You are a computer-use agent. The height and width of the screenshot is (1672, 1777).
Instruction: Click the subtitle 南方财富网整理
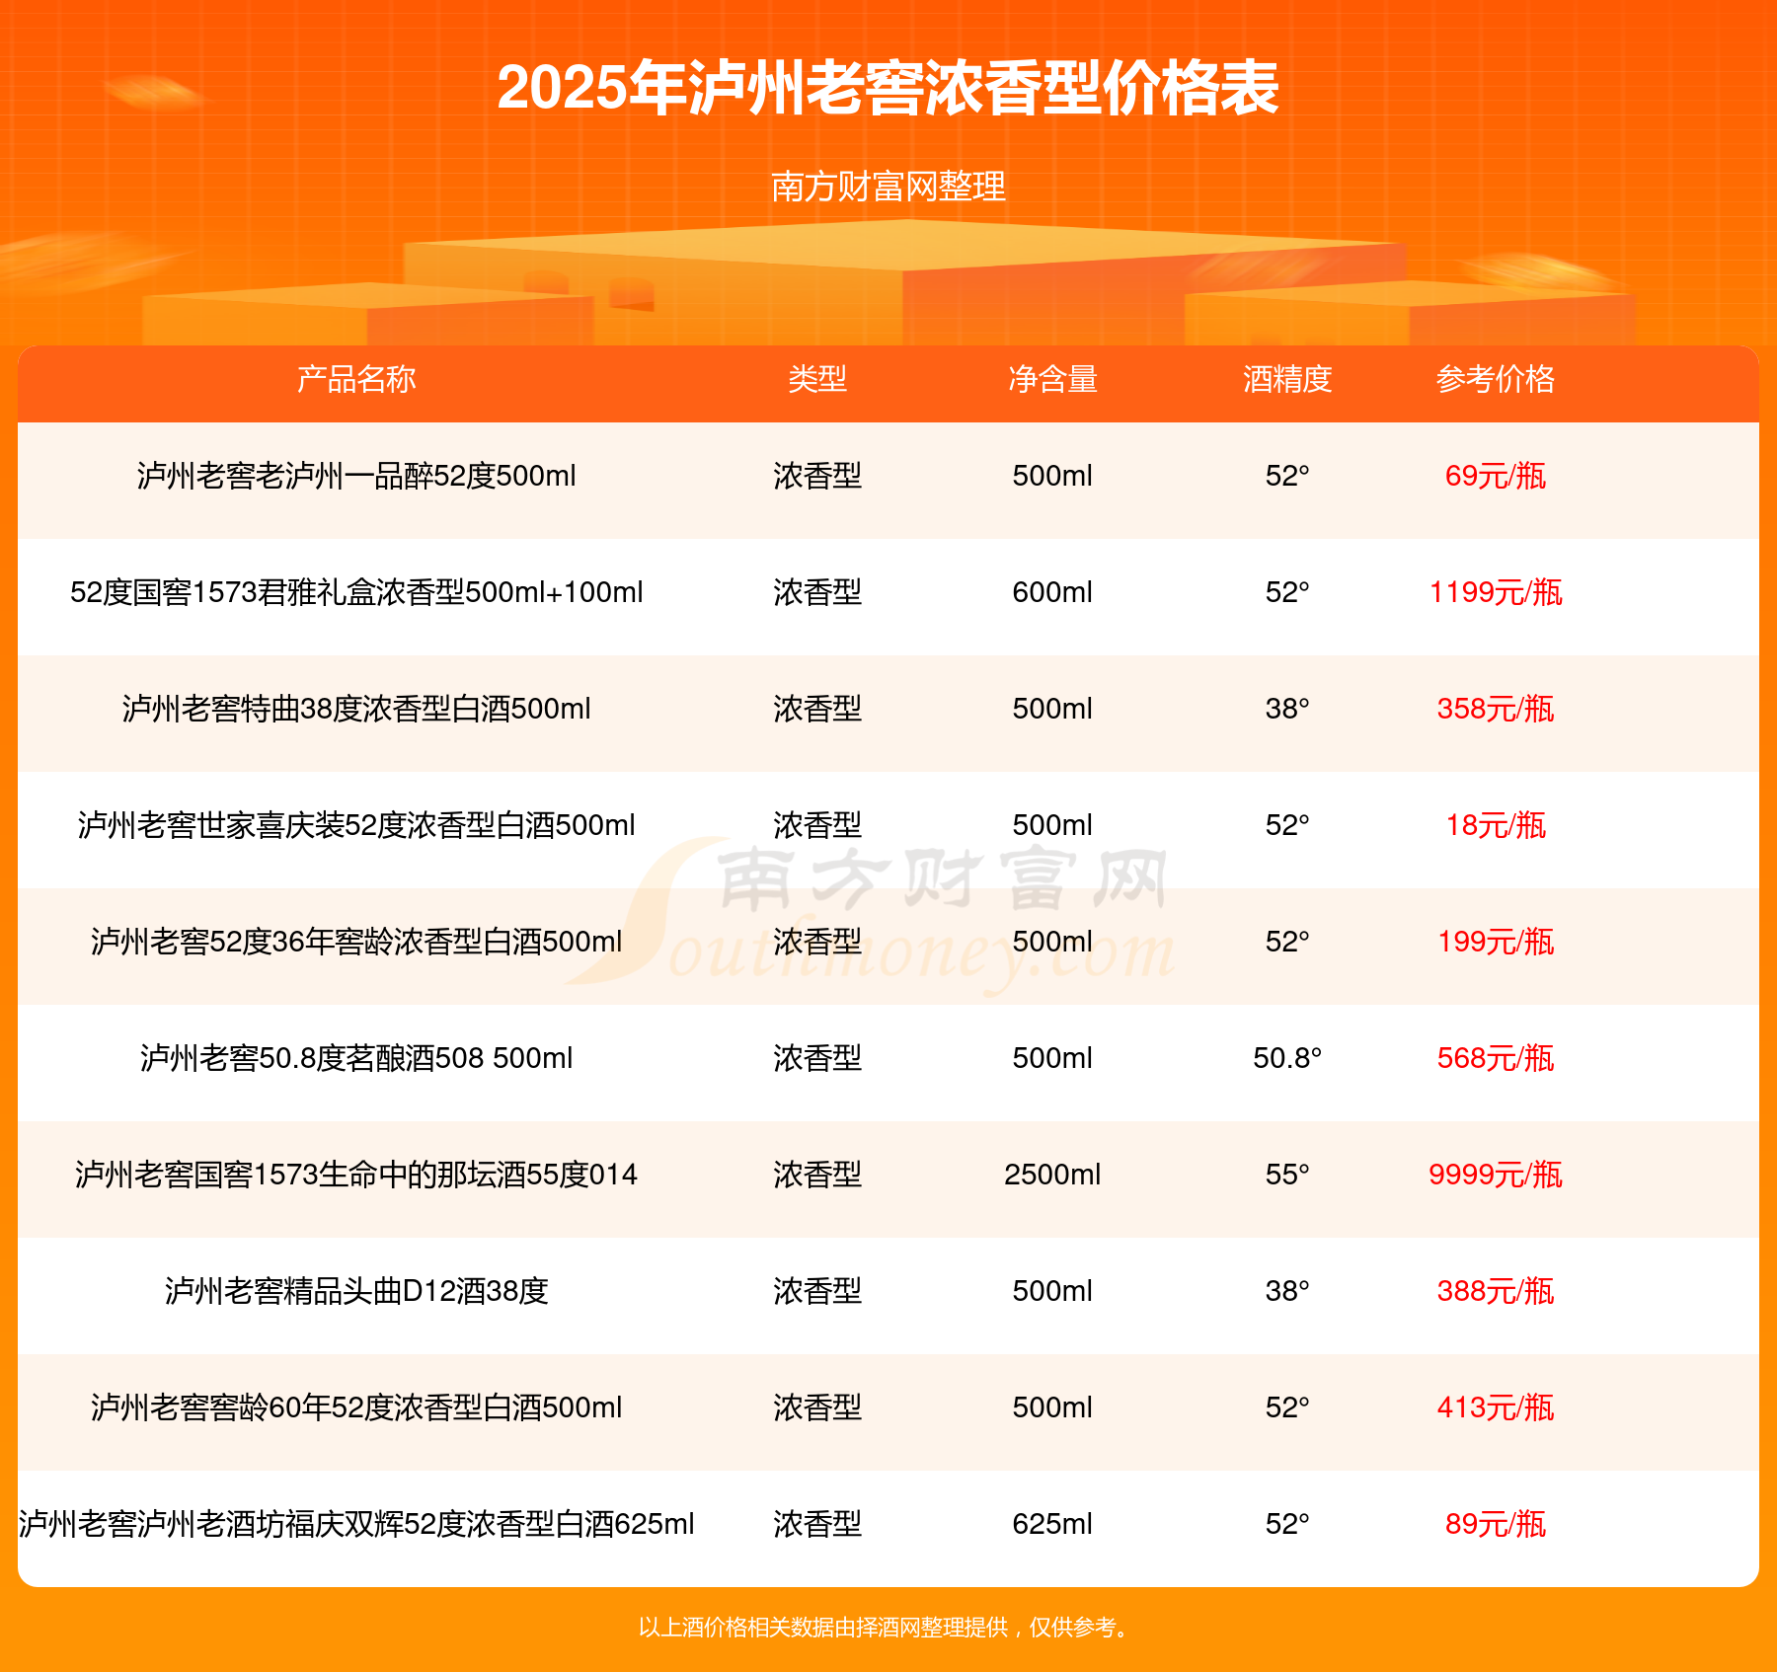click(888, 187)
